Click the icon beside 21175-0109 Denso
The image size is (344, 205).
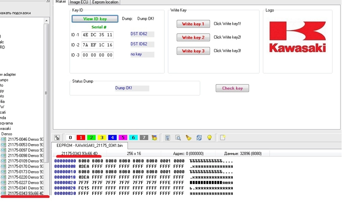tap(3, 161)
